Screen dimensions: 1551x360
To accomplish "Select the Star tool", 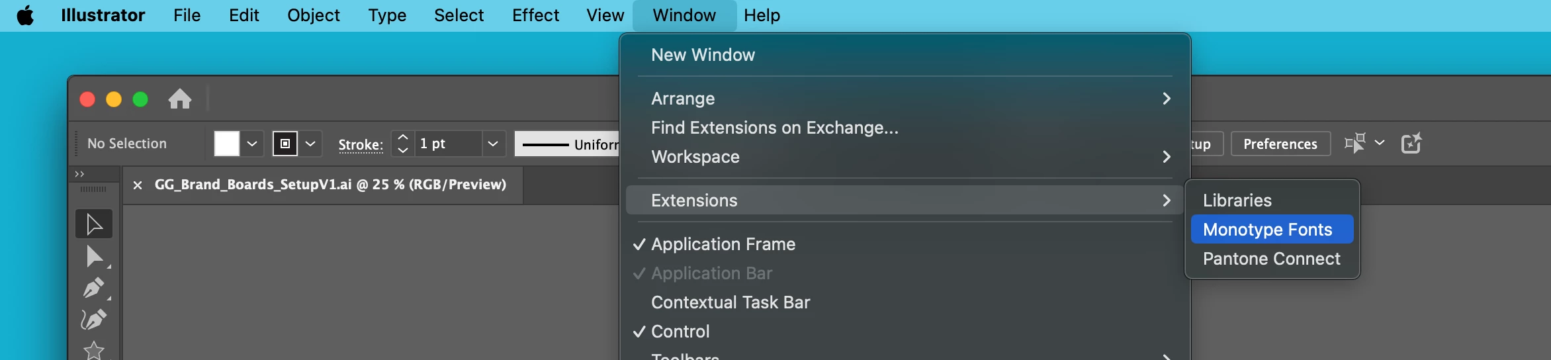I will 94,350.
